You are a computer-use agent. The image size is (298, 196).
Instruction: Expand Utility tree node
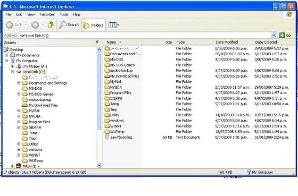[x=19, y=144]
